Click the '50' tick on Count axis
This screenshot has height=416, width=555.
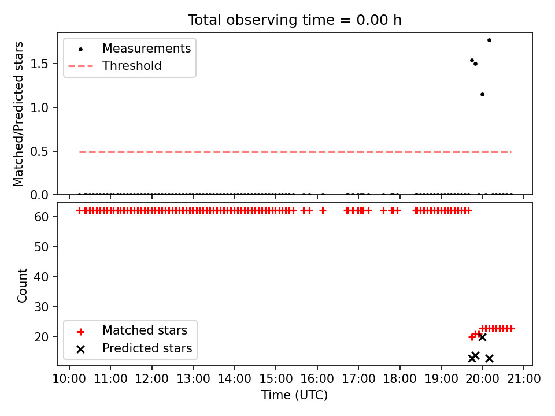pyautogui.click(x=42, y=247)
